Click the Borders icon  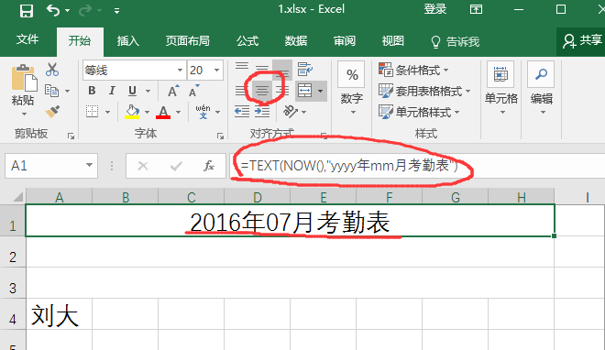[92, 112]
